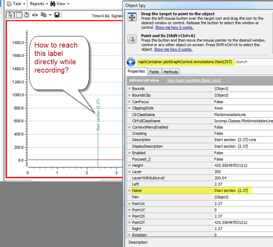Click the plot toolbar save floppy disk icon
Viewport: 273px width, 247px height.
pyautogui.click(x=57, y=15)
